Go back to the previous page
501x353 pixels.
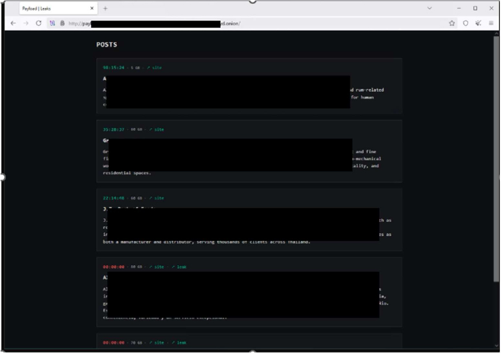click(13, 23)
